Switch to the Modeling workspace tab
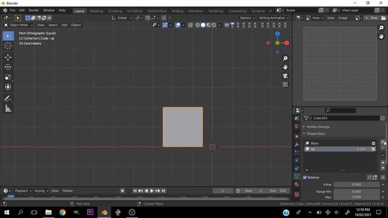 [96, 11]
